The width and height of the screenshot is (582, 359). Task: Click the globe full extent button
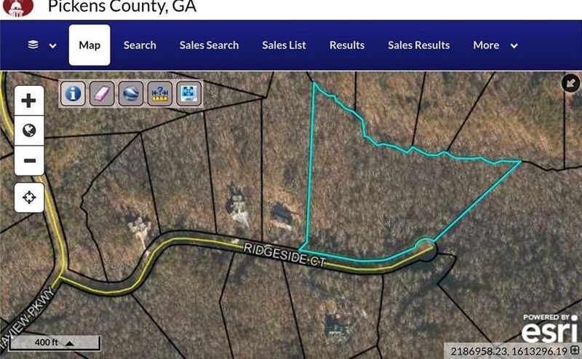point(29,130)
